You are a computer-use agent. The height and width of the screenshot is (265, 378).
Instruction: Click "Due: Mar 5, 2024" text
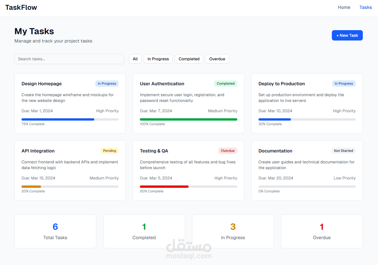156,178
